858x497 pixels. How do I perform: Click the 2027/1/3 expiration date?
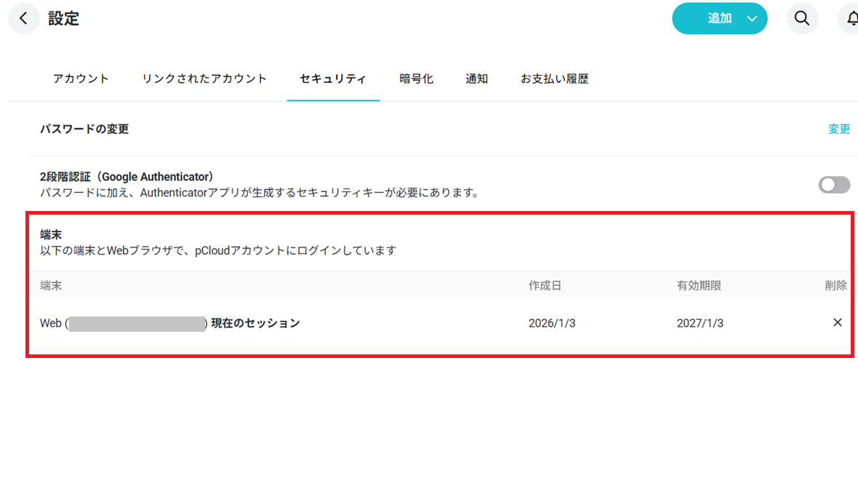pyautogui.click(x=699, y=323)
